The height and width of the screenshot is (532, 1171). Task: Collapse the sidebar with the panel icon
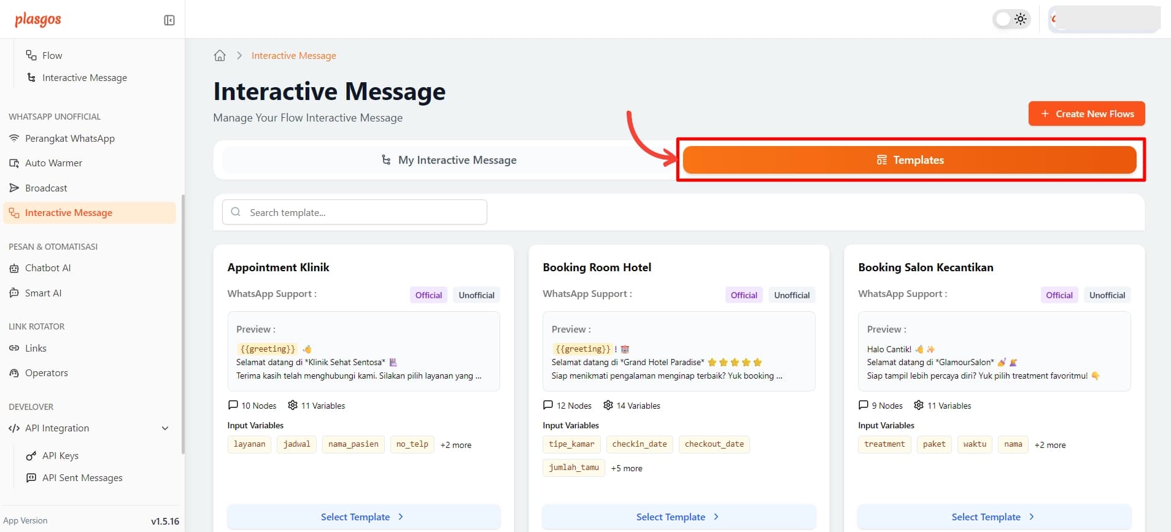coord(169,20)
